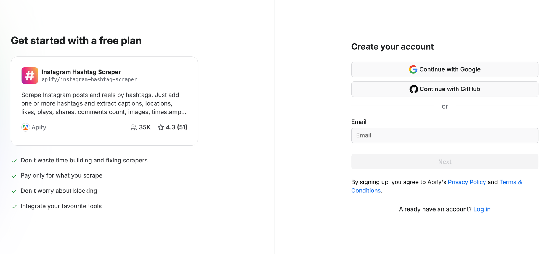Select the Apify publisher logo icon

coord(25,127)
